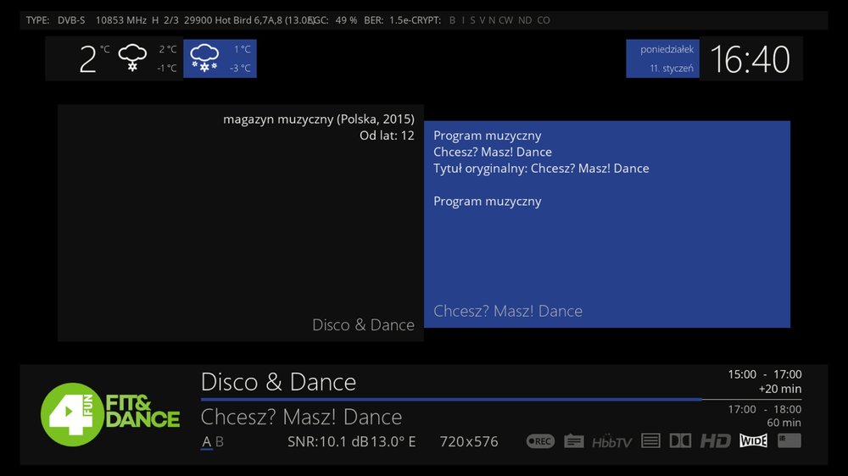848x476 pixels.
Task: Click the HbbTV icon
Action: (612, 441)
